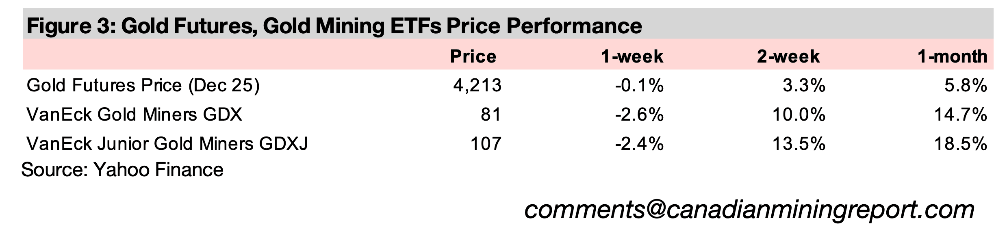Select the 3.3% gold futures 2-week cell
The height and width of the screenshot is (238, 1007).
[x=804, y=86]
